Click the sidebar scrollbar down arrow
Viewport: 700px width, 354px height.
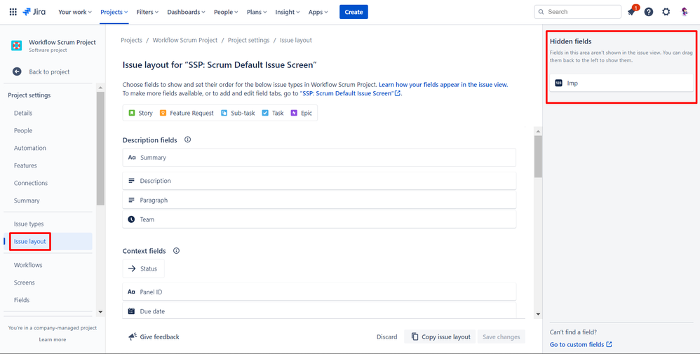click(x=100, y=312)
